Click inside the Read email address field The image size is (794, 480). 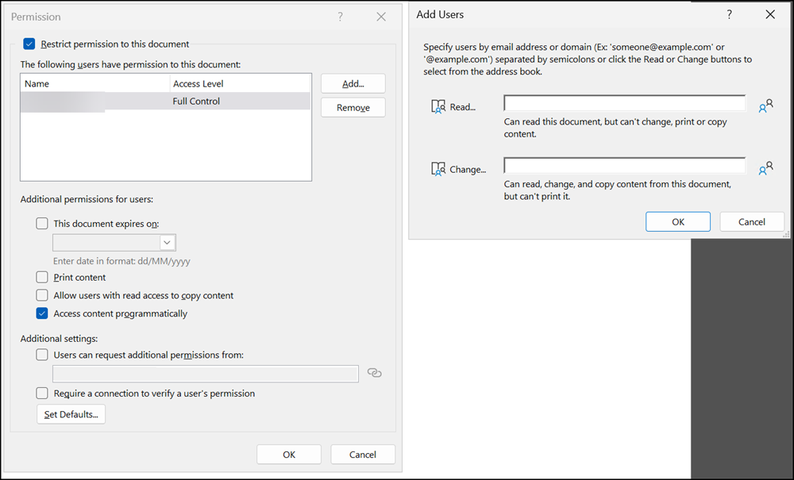(624, 102)
